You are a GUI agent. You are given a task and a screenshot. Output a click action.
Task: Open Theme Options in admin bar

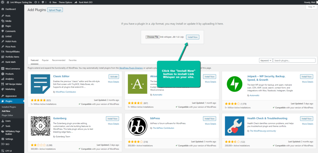[65, 2]
